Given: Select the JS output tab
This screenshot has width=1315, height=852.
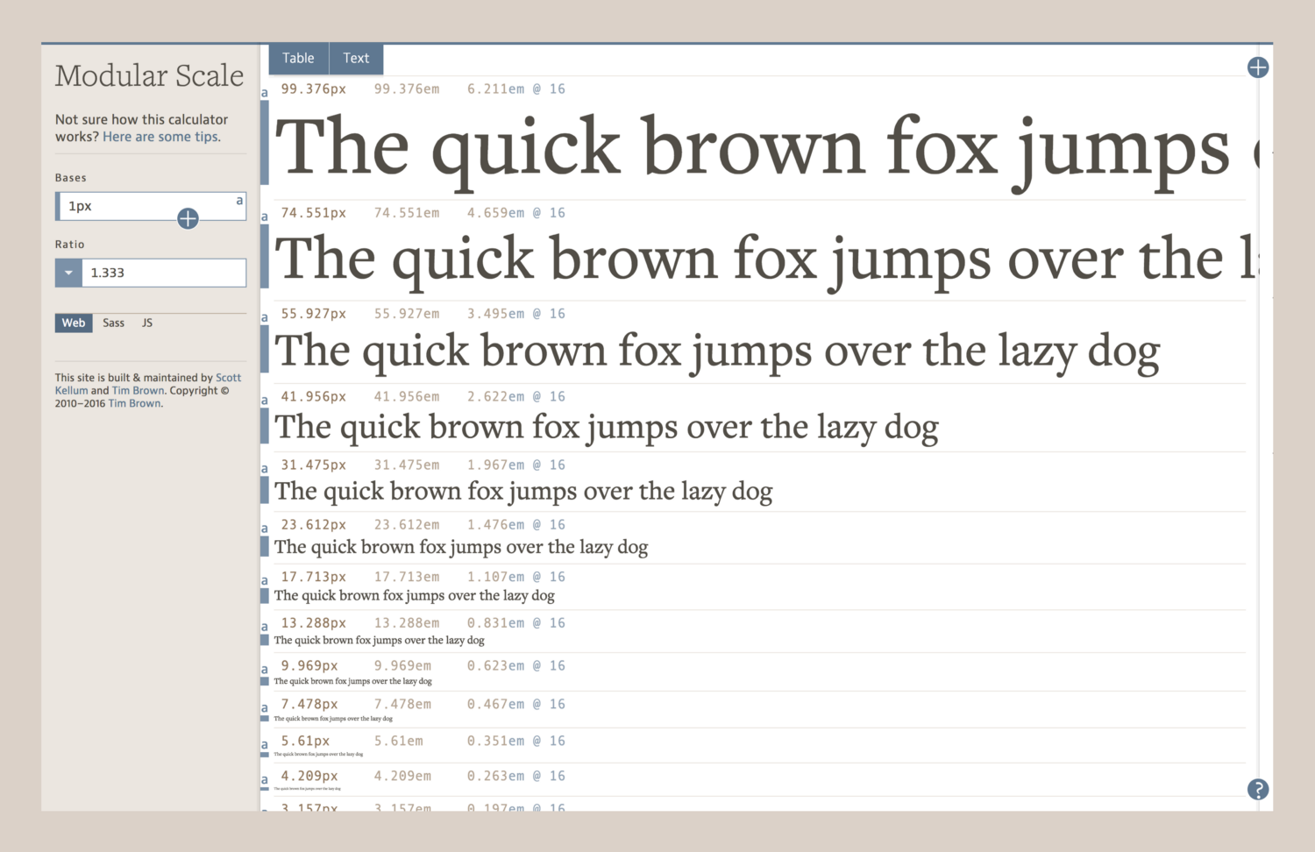Looking at the screenshot, I should pyautogui.click(x=147, y=323).
